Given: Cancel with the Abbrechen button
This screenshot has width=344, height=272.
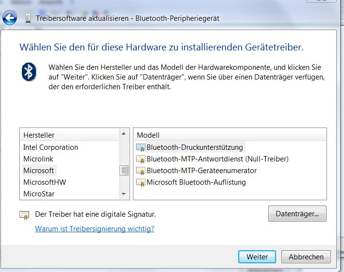Looking at the screenshot, I should (x=306, y=256).
